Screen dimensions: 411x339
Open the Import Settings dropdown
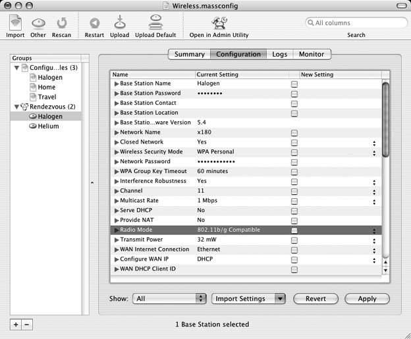(x=248, y=298)
